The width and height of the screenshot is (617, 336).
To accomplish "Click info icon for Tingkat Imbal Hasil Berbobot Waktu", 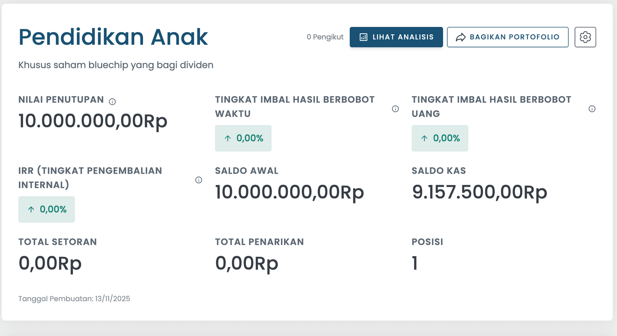I will pyautogui.click(x=395, y=109).
